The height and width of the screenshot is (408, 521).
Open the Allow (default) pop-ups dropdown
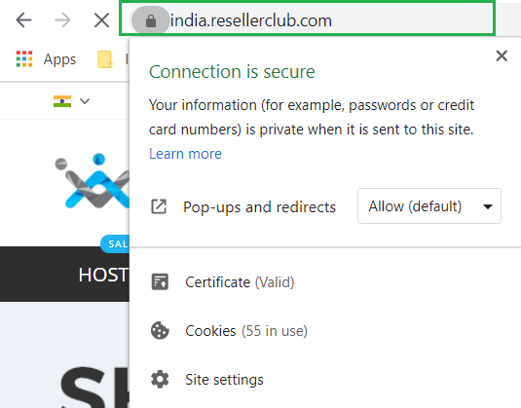click(x=429, y=206)
